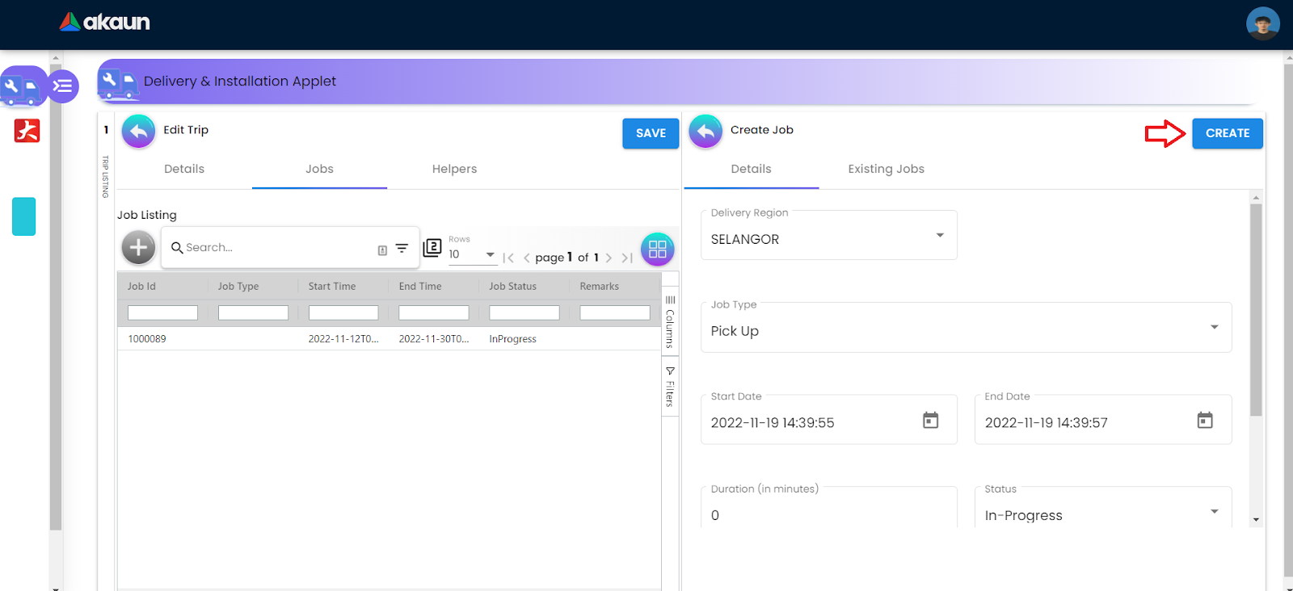This screenshot has width=1293, height=591.
Task: Switch to the Helpers tab
Action: pyautogui.click(x=454, y=169)
